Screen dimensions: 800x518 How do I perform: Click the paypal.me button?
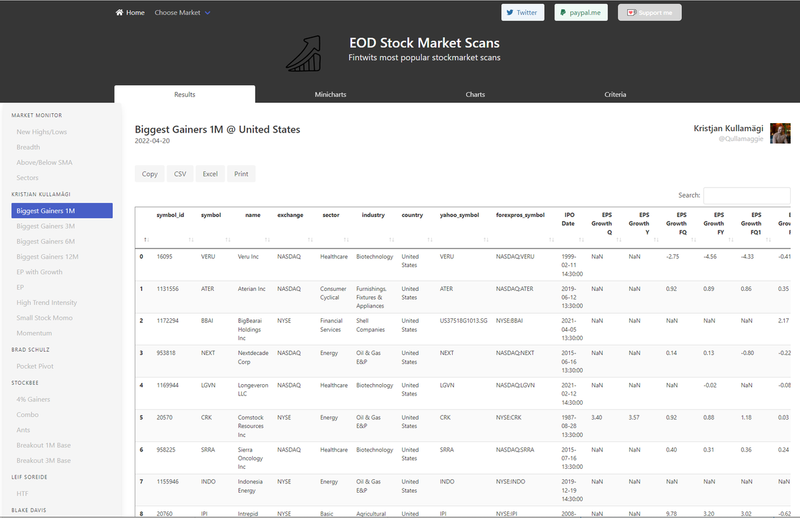581,13
